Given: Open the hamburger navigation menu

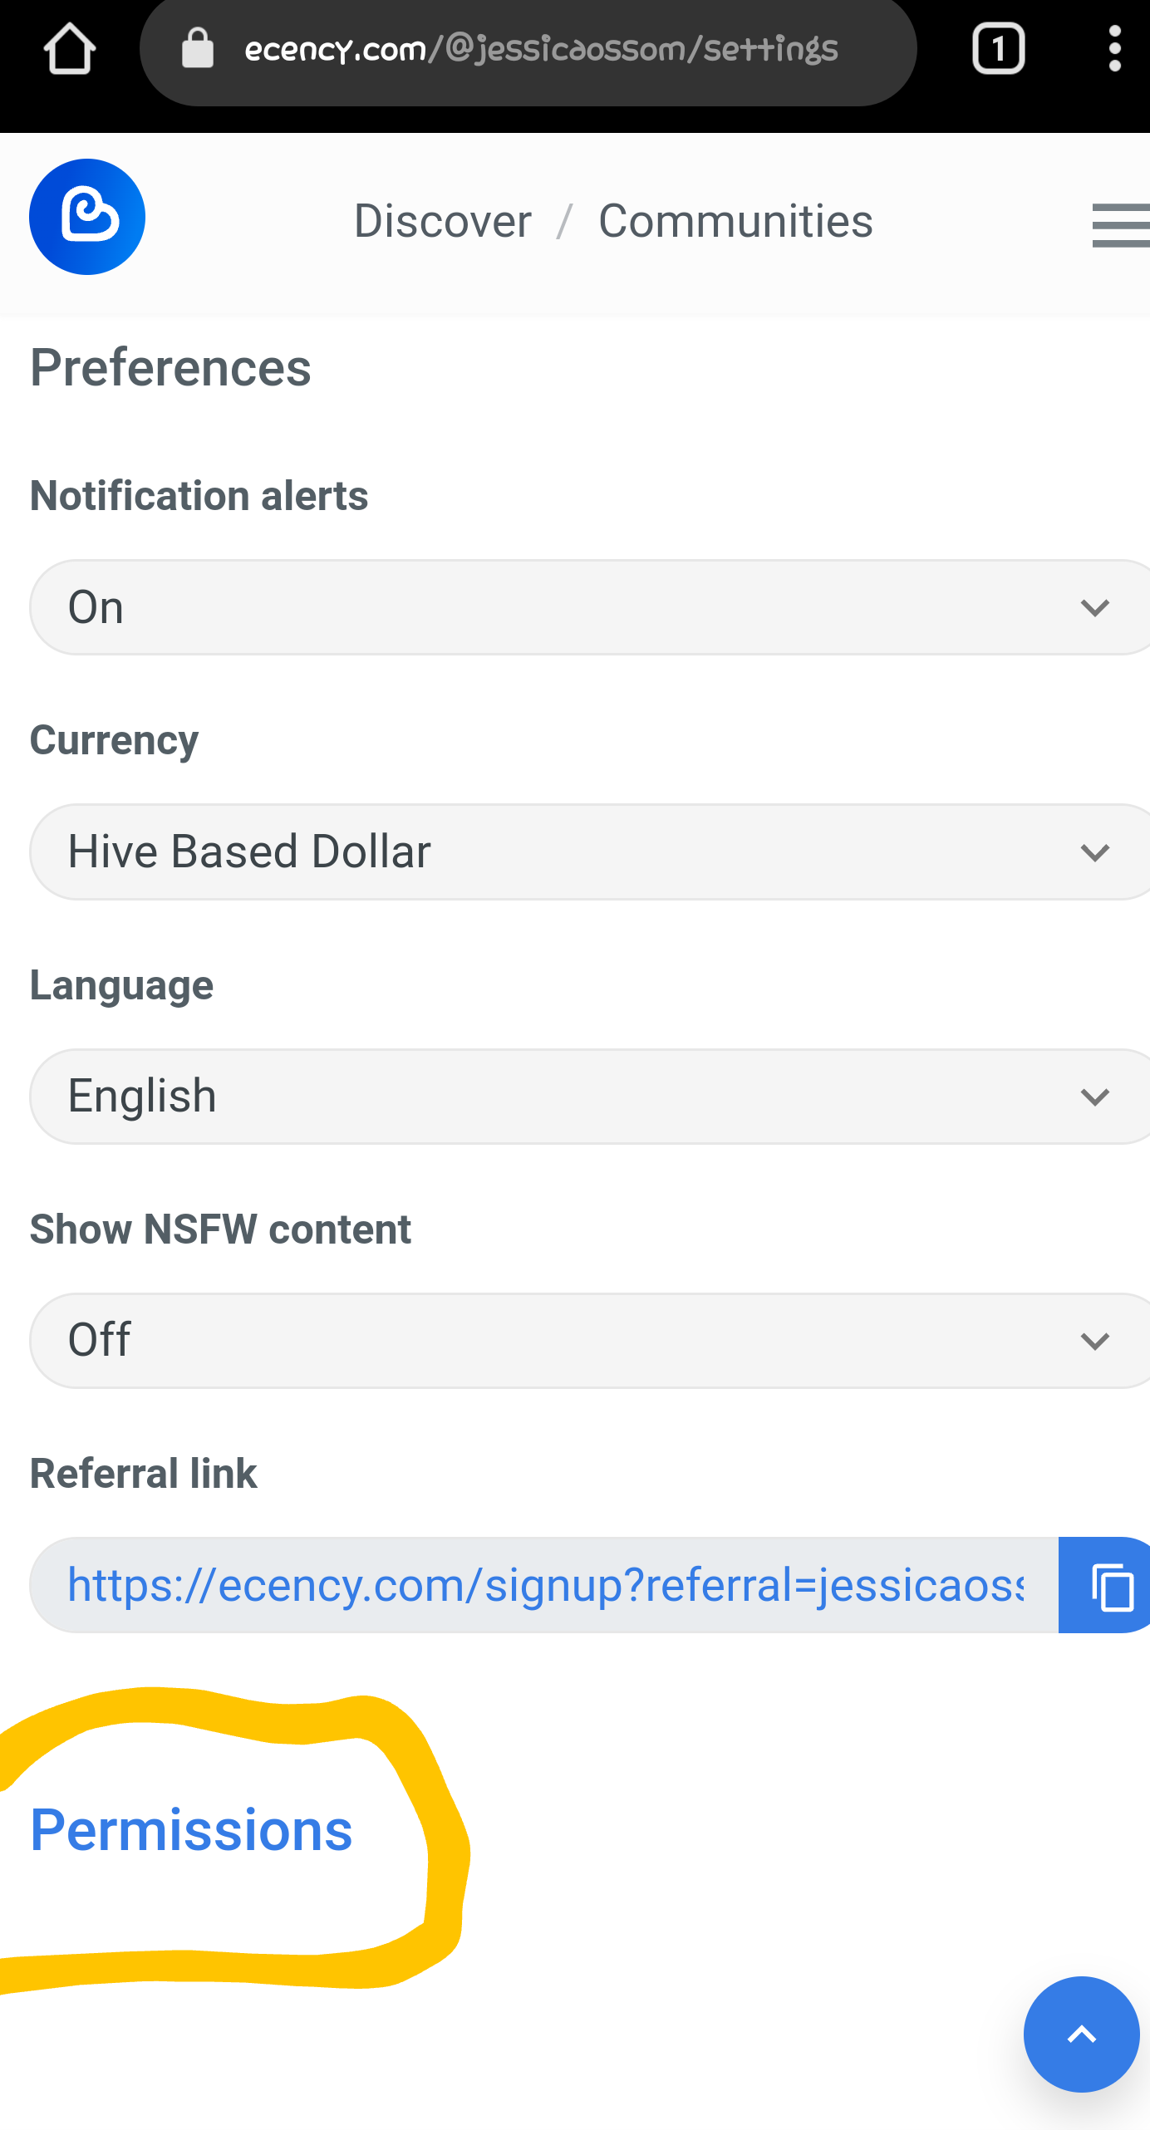Looking at the screenshot, I should pos(1121,224).
